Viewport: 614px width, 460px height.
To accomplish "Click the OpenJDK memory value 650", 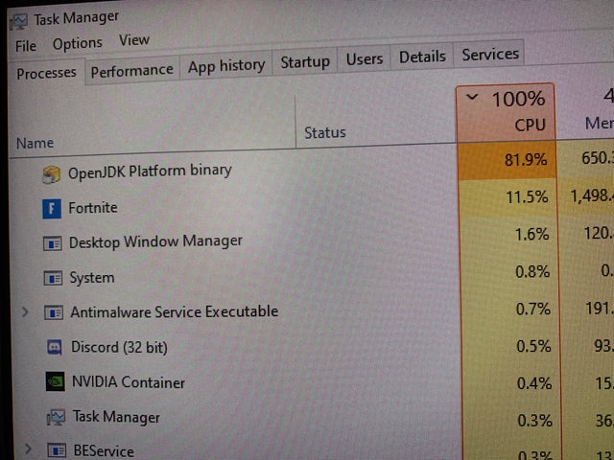I will click(x=598, y=157).
